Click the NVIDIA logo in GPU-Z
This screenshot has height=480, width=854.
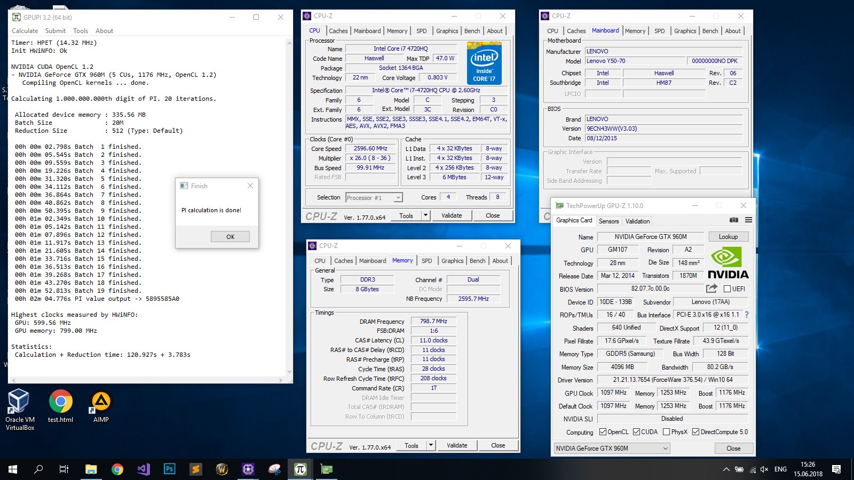tap(728, 262)
